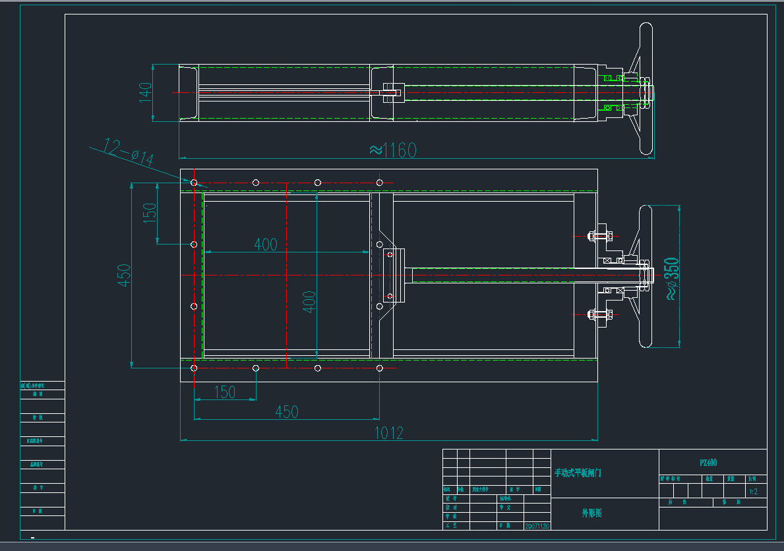This screenshot has height=551, width=784.
Task: Click the 20071120 date in title block
Action: (x=537, y=526)
